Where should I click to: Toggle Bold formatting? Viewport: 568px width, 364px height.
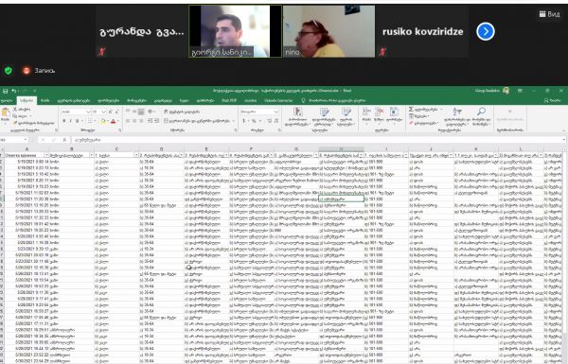64,121
